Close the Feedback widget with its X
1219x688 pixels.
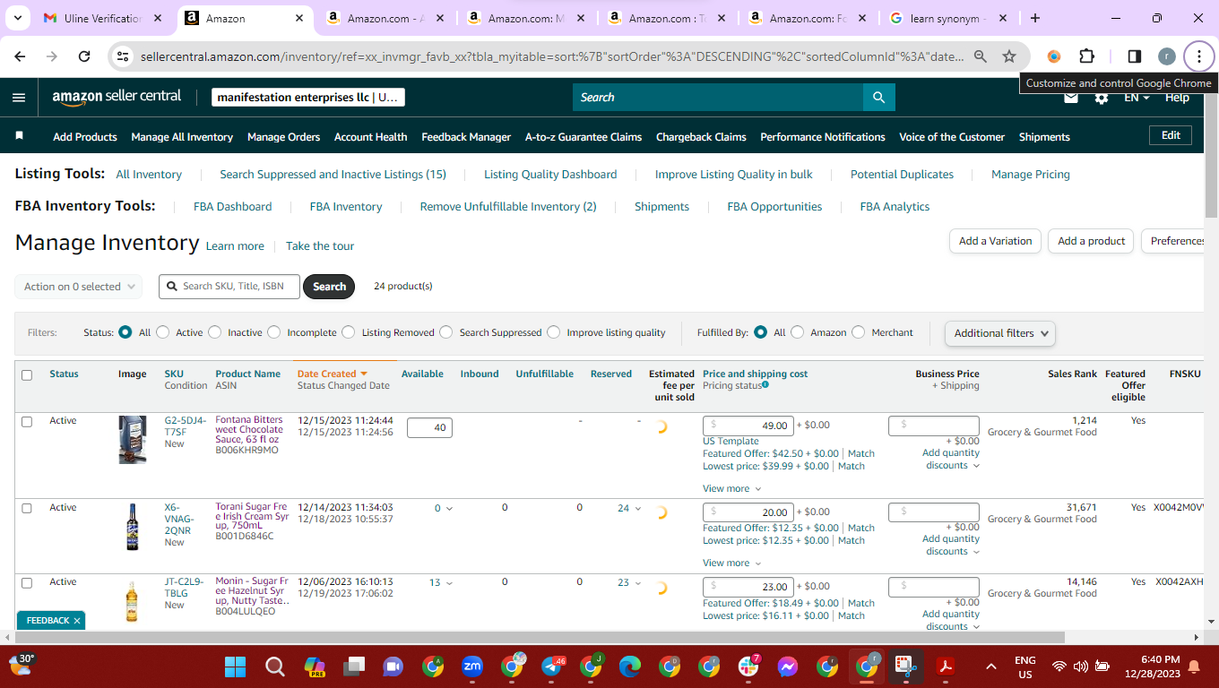[77, 620]
